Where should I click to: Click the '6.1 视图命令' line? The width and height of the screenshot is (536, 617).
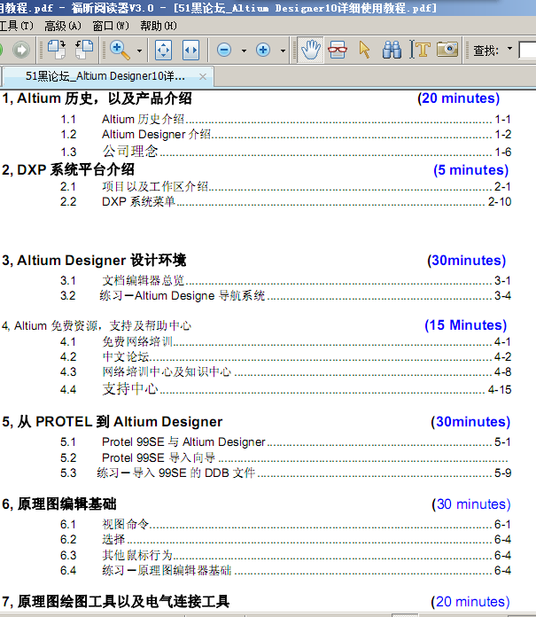[x=286, y=524]
